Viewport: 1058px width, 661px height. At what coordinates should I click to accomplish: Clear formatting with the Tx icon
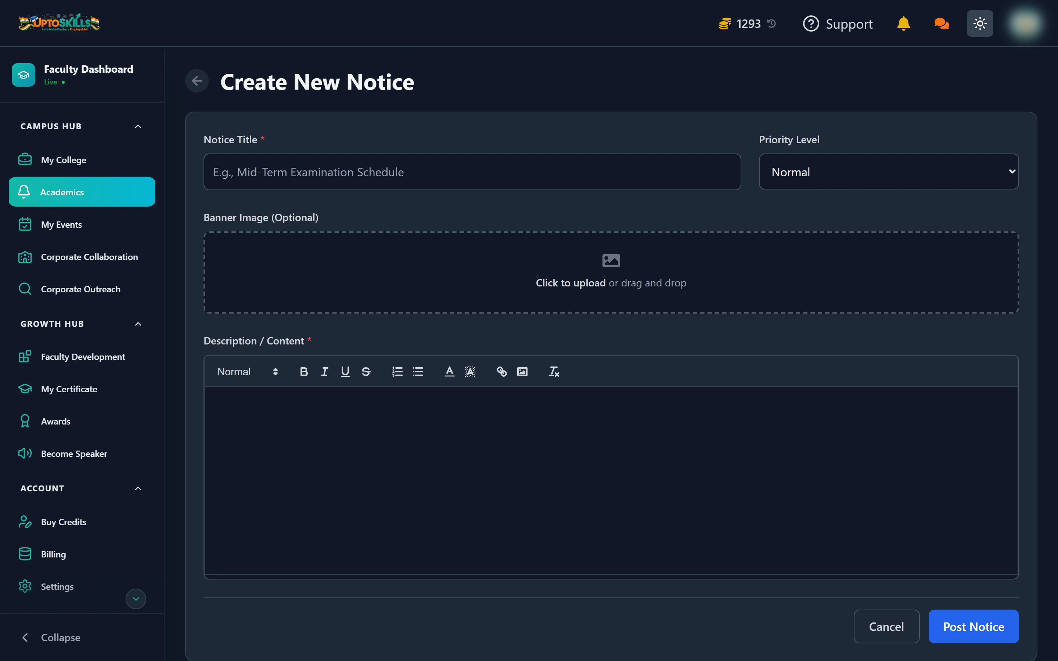554,372
